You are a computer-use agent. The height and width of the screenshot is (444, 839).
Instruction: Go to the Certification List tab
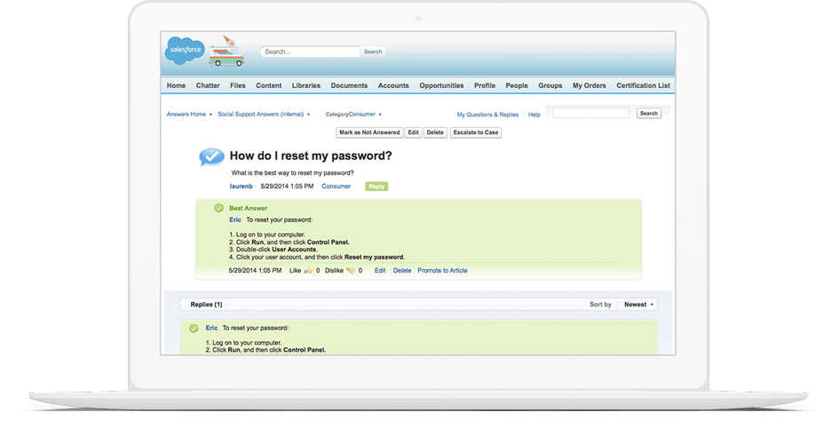click(x=643, y=86)
